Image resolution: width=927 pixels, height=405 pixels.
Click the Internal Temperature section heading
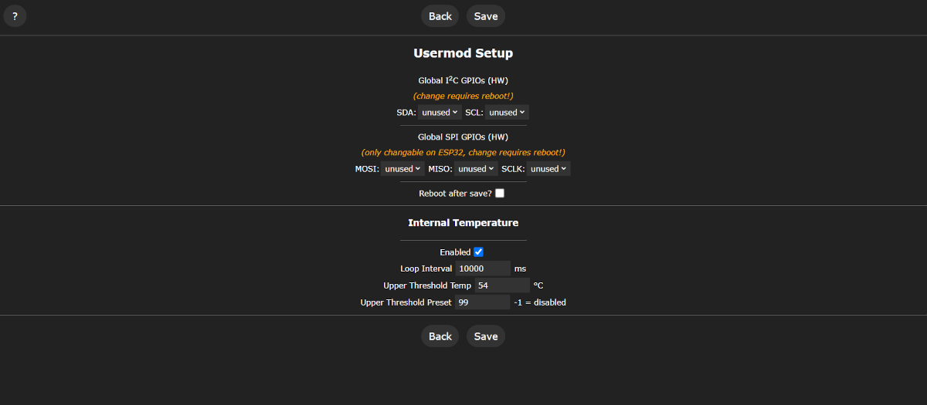(x=463, y=223)
